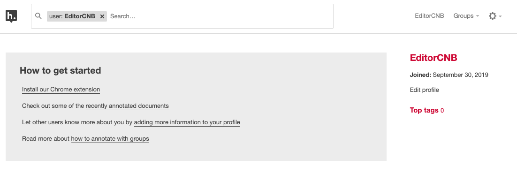This screenshot has height=196, width=517.
Task: Click the Edit profile link
Action: pyautogui.click(x=425, y=90)
